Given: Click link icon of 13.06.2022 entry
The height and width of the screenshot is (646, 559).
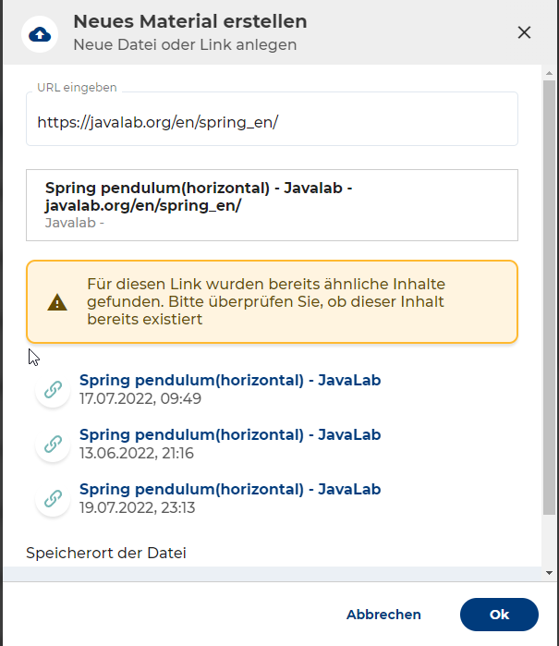Looking at the screenshot, I should click(x=53, y=445).
